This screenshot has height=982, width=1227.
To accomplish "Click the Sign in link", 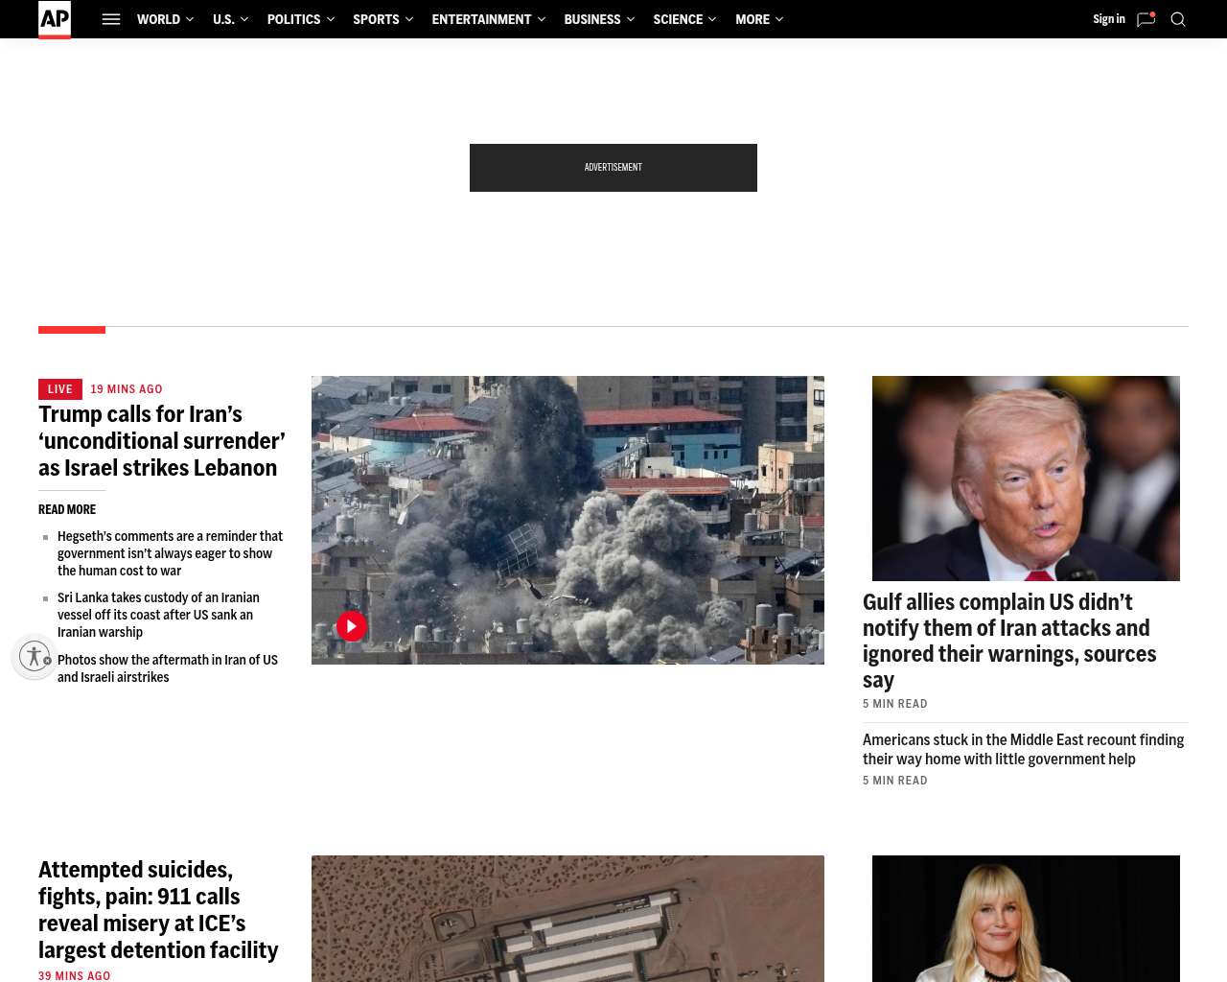I will click(x=1108, y=19).
